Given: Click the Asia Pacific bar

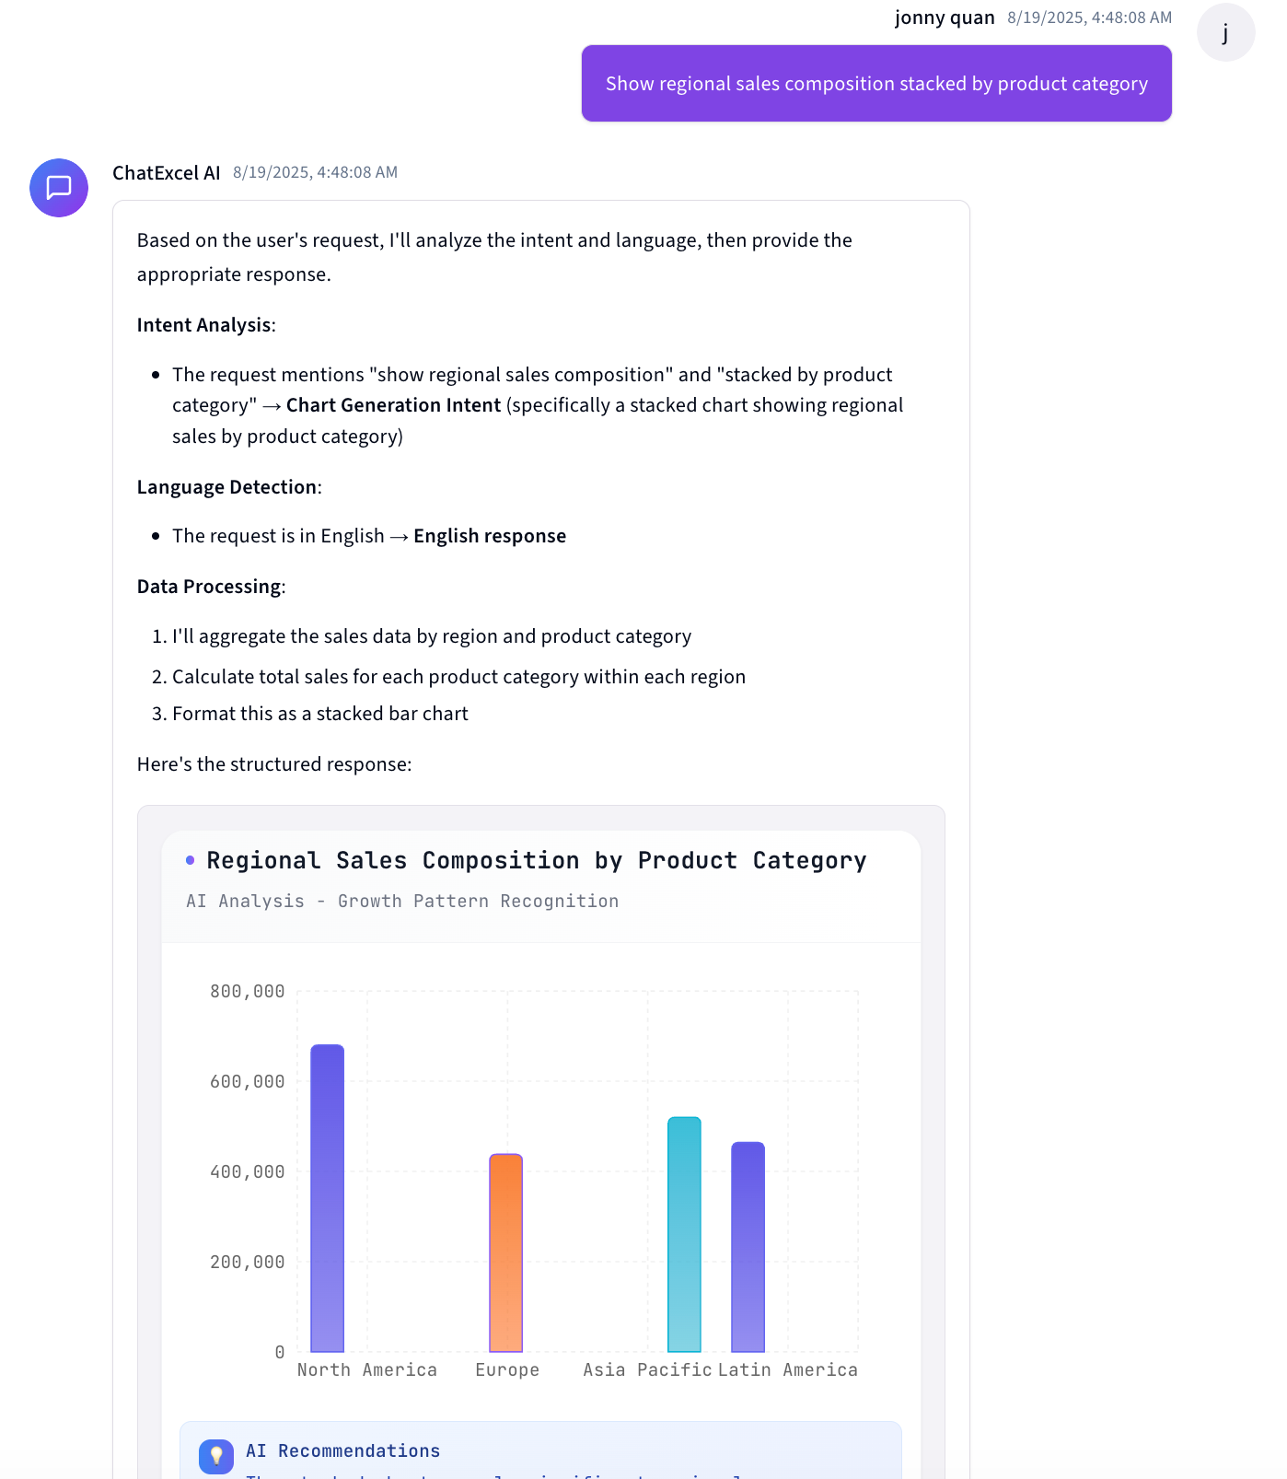Looking at the screenshot, I should [684, 1234].
